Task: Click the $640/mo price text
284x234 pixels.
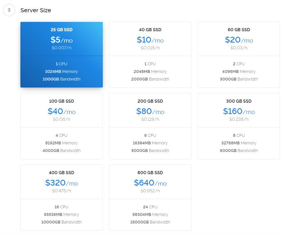Action: click(x=150, y=183)
